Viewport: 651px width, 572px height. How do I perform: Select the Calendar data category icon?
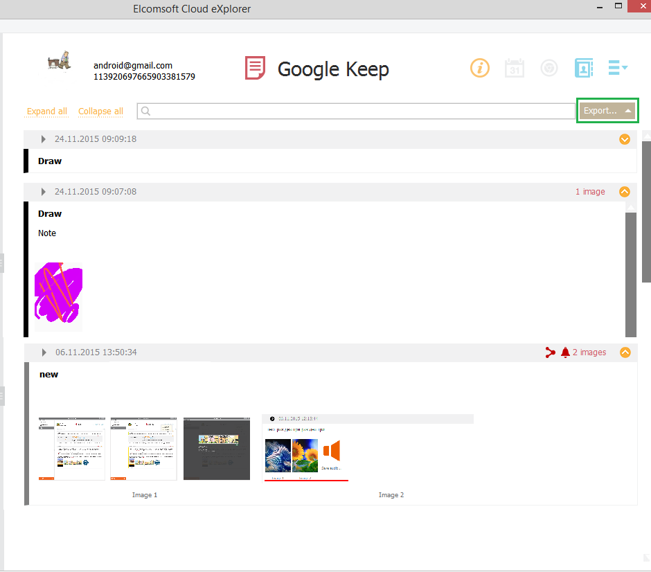(x=515, y=68)
